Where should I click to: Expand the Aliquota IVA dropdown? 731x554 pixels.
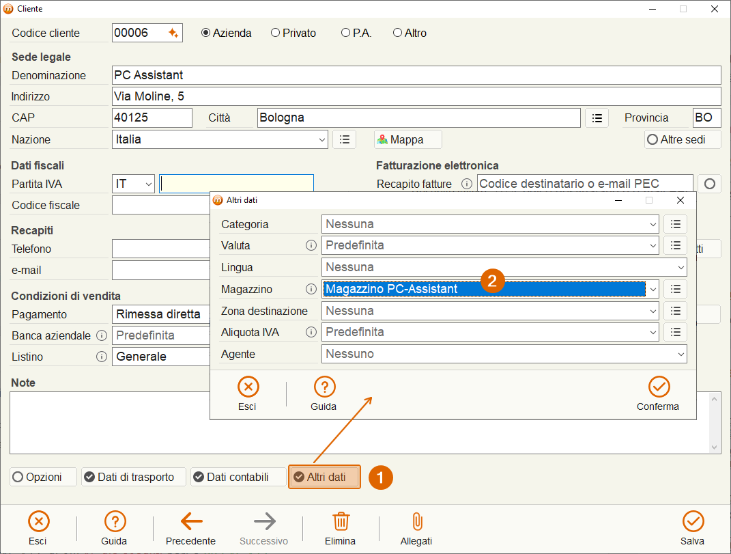coord(653,332)
